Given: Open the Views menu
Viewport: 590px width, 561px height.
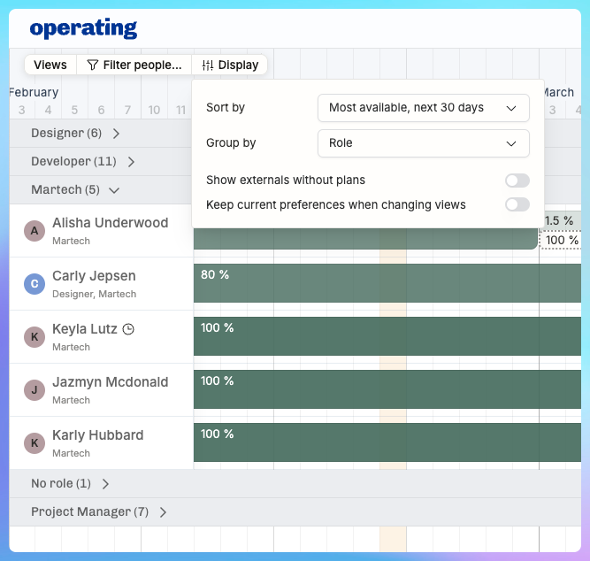Looking at the screenshot, I should click(50, 65).
